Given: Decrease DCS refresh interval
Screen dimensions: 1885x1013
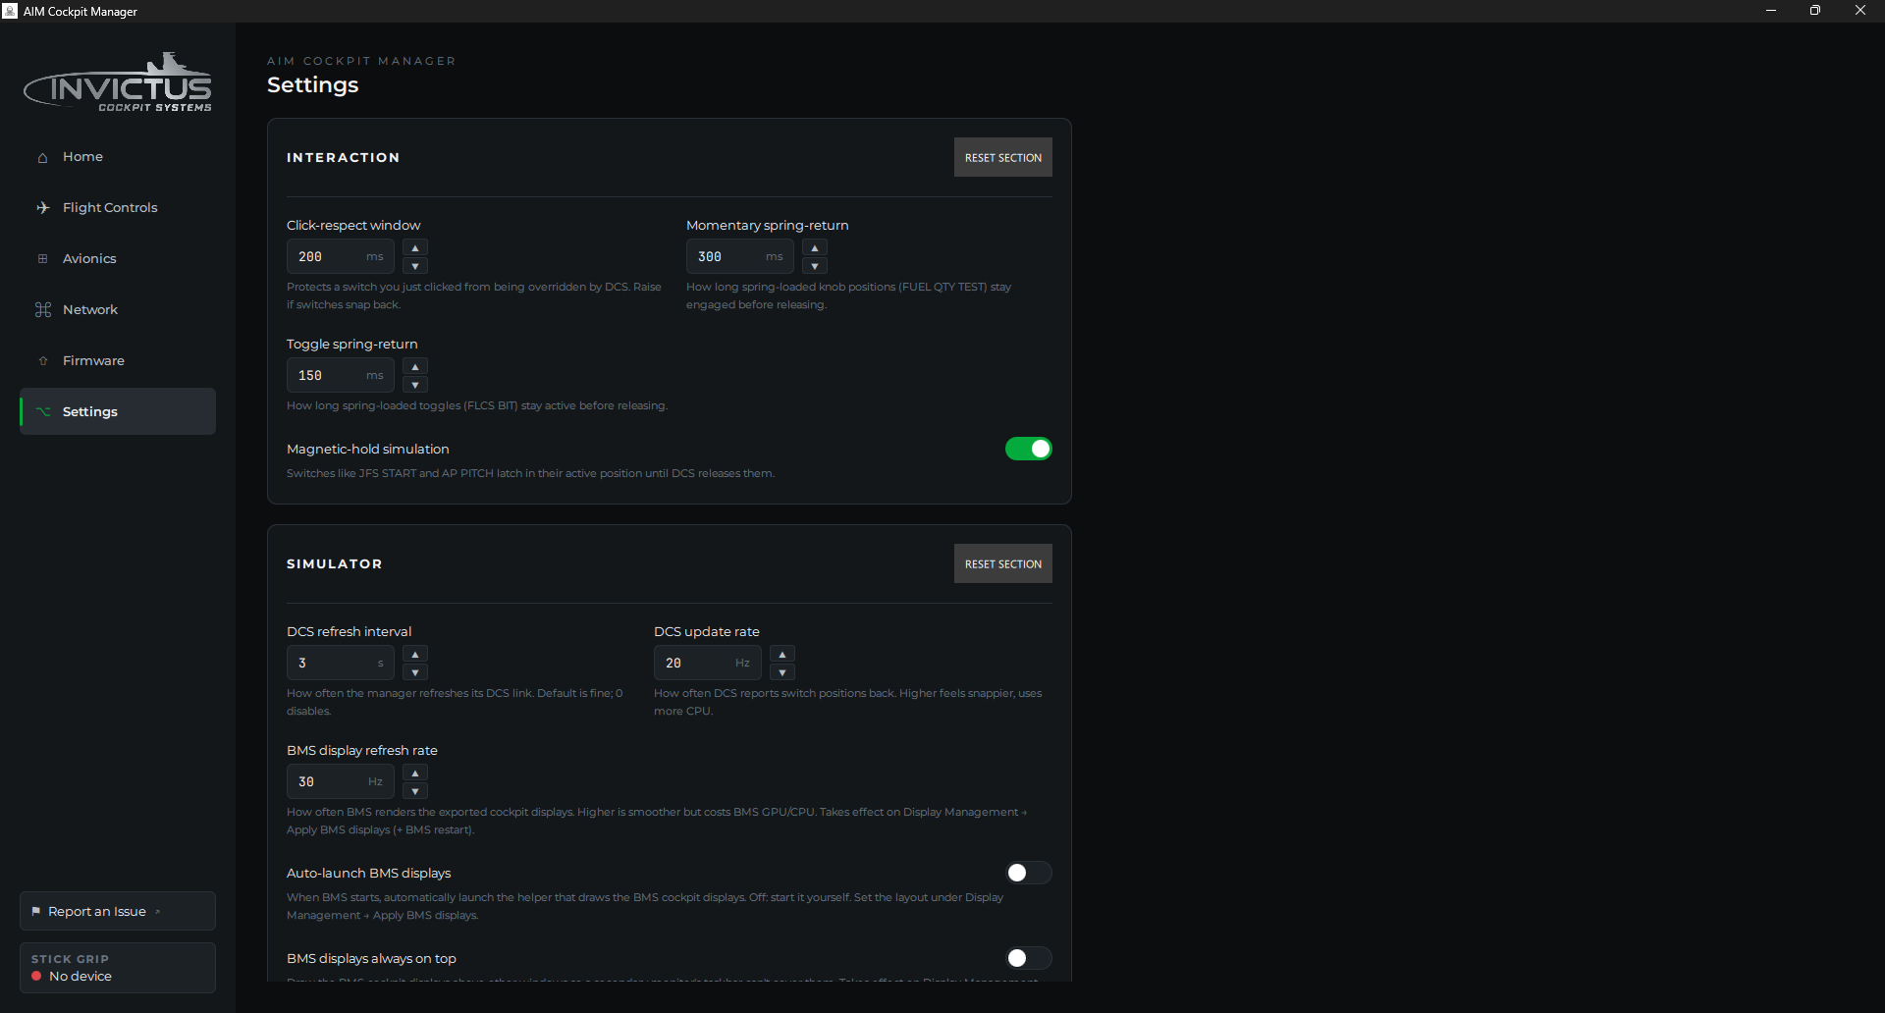Looking at the screenshot, I should 415,672.
